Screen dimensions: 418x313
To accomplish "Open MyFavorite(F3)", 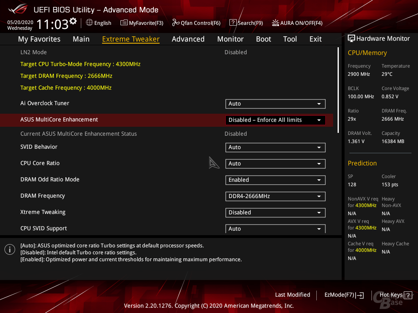I will click(142, 23).
